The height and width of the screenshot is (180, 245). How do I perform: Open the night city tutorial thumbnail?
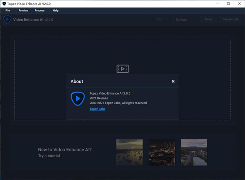[162, 152]
